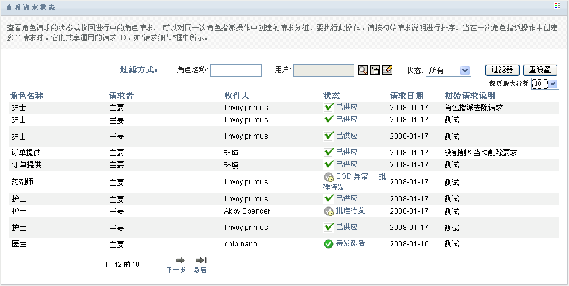Click the checkmark icon in the 役割割り当て削除要求 row
This screenshot has height=286, width=569.
tap(328, 152)
